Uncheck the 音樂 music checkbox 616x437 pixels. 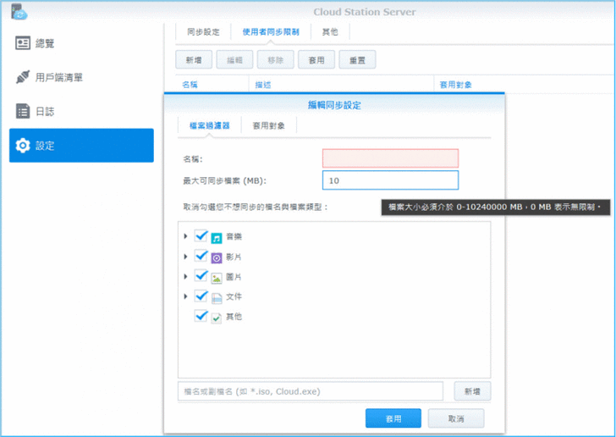[201, 236]
